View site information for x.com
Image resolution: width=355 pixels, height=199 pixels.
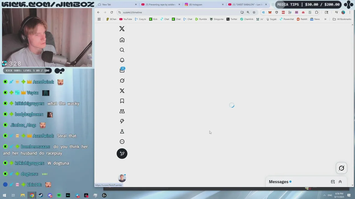[119, 12]
